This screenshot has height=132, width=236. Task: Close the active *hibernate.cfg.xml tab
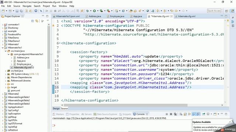pyautogui.click(x=171, y=16)
